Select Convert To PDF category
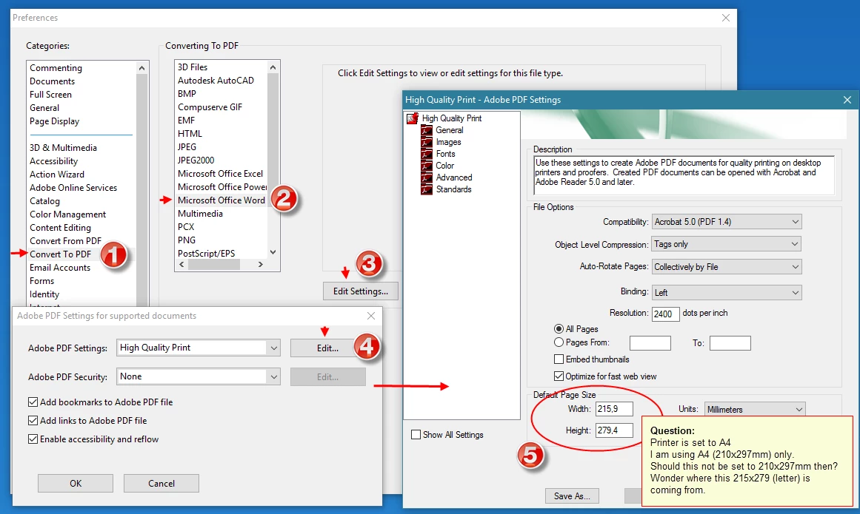The image size is (860, 514). pos(60,254)
